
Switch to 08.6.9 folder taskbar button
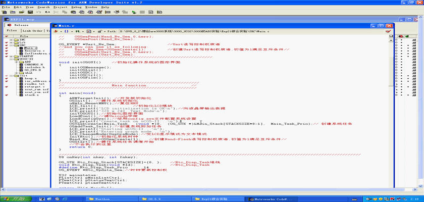pos(166,199)
